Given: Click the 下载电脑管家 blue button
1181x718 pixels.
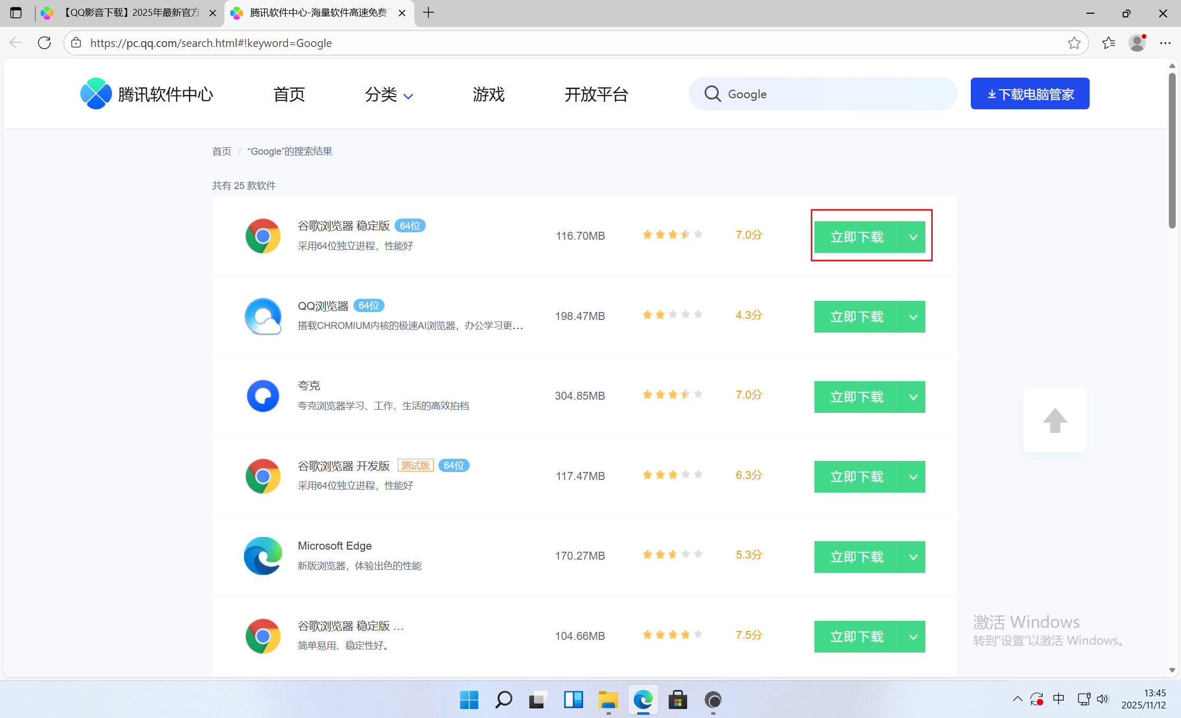Looking at the screenshot, I should tap(1029, 94).
